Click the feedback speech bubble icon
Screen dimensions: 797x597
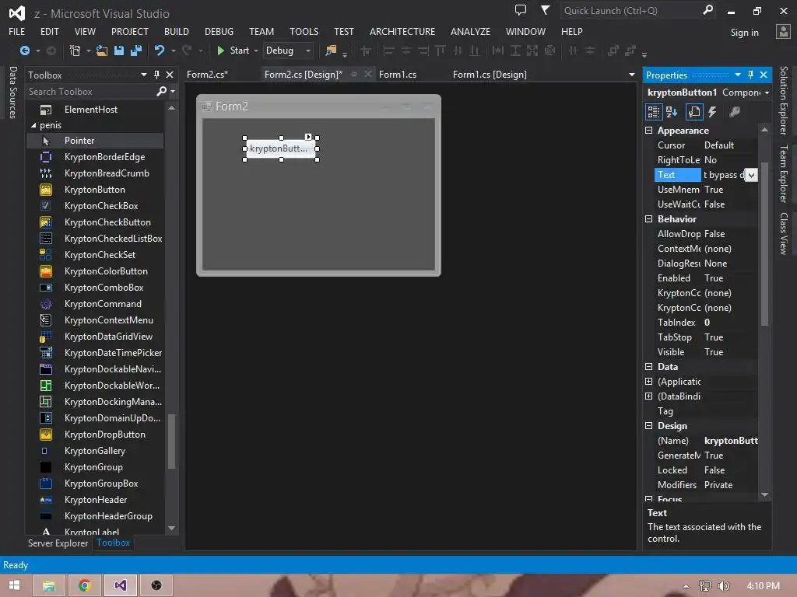point(521,10)
